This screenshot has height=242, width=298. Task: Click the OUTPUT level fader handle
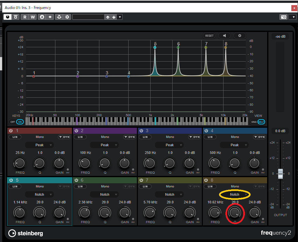click(x=280, y=174)
